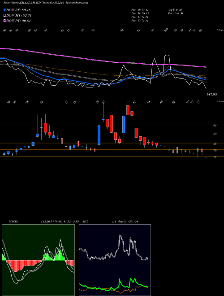Click the 79 price level label
This screenshot has height=296, width=224.
coord(215,150)
